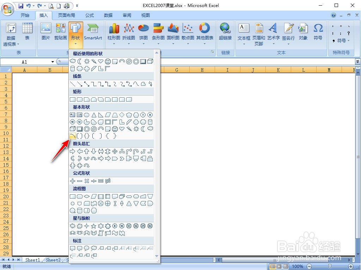Select the arc shape highlighted in basic shapes

pos(73,136)
